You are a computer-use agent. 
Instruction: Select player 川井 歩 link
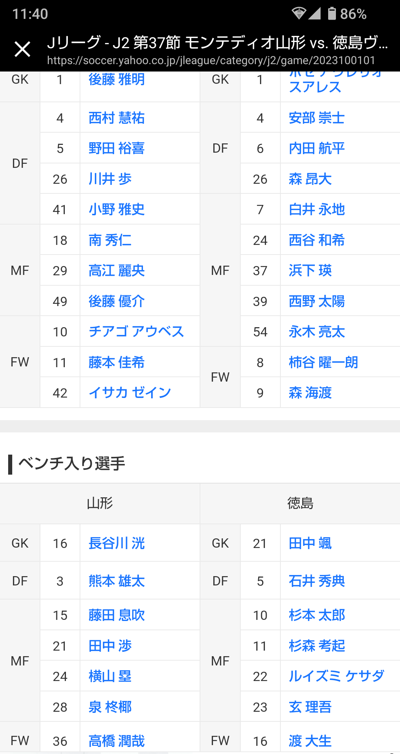pos(110,179)
